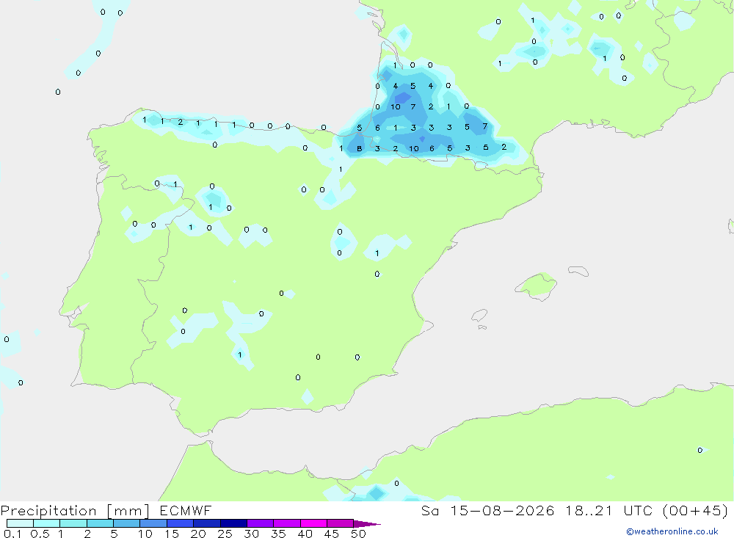Click the '15' legend scale label
The width and height of the screenshot is (734, 538).
point(172,534)
